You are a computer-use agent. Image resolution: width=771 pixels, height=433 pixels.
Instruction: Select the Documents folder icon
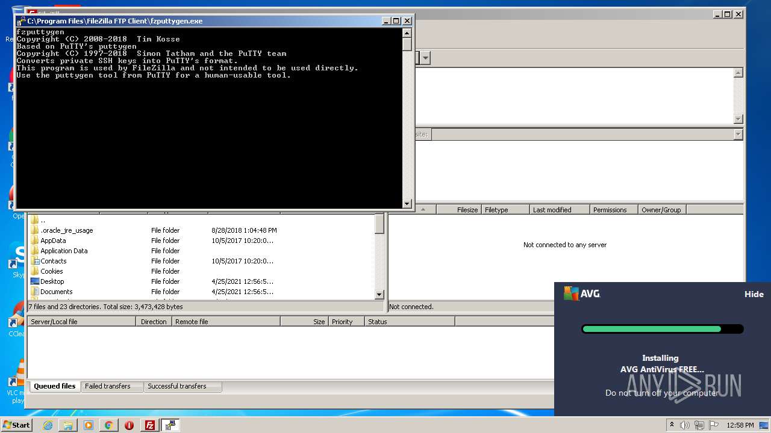pyautogui.click(x=34, y=292)
